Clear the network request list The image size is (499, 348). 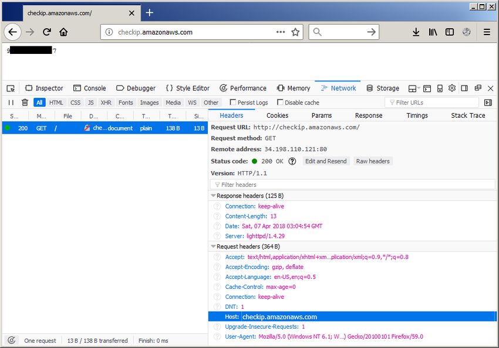tap(25, 103)
